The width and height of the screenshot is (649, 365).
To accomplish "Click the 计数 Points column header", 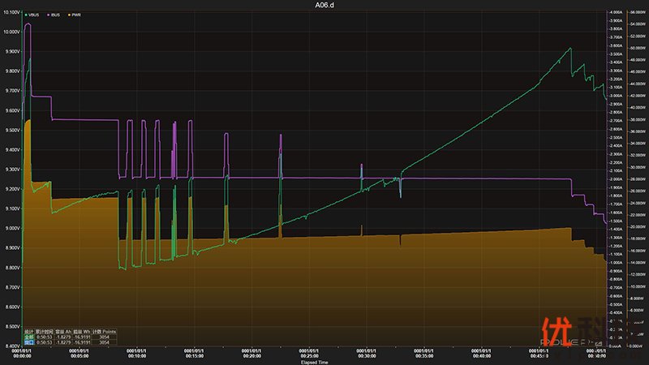I will pos(103,332).
